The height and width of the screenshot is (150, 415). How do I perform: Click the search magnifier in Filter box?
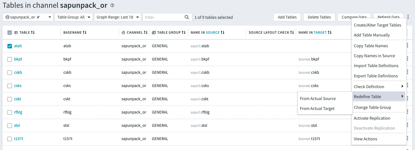(x=187, y=17)
